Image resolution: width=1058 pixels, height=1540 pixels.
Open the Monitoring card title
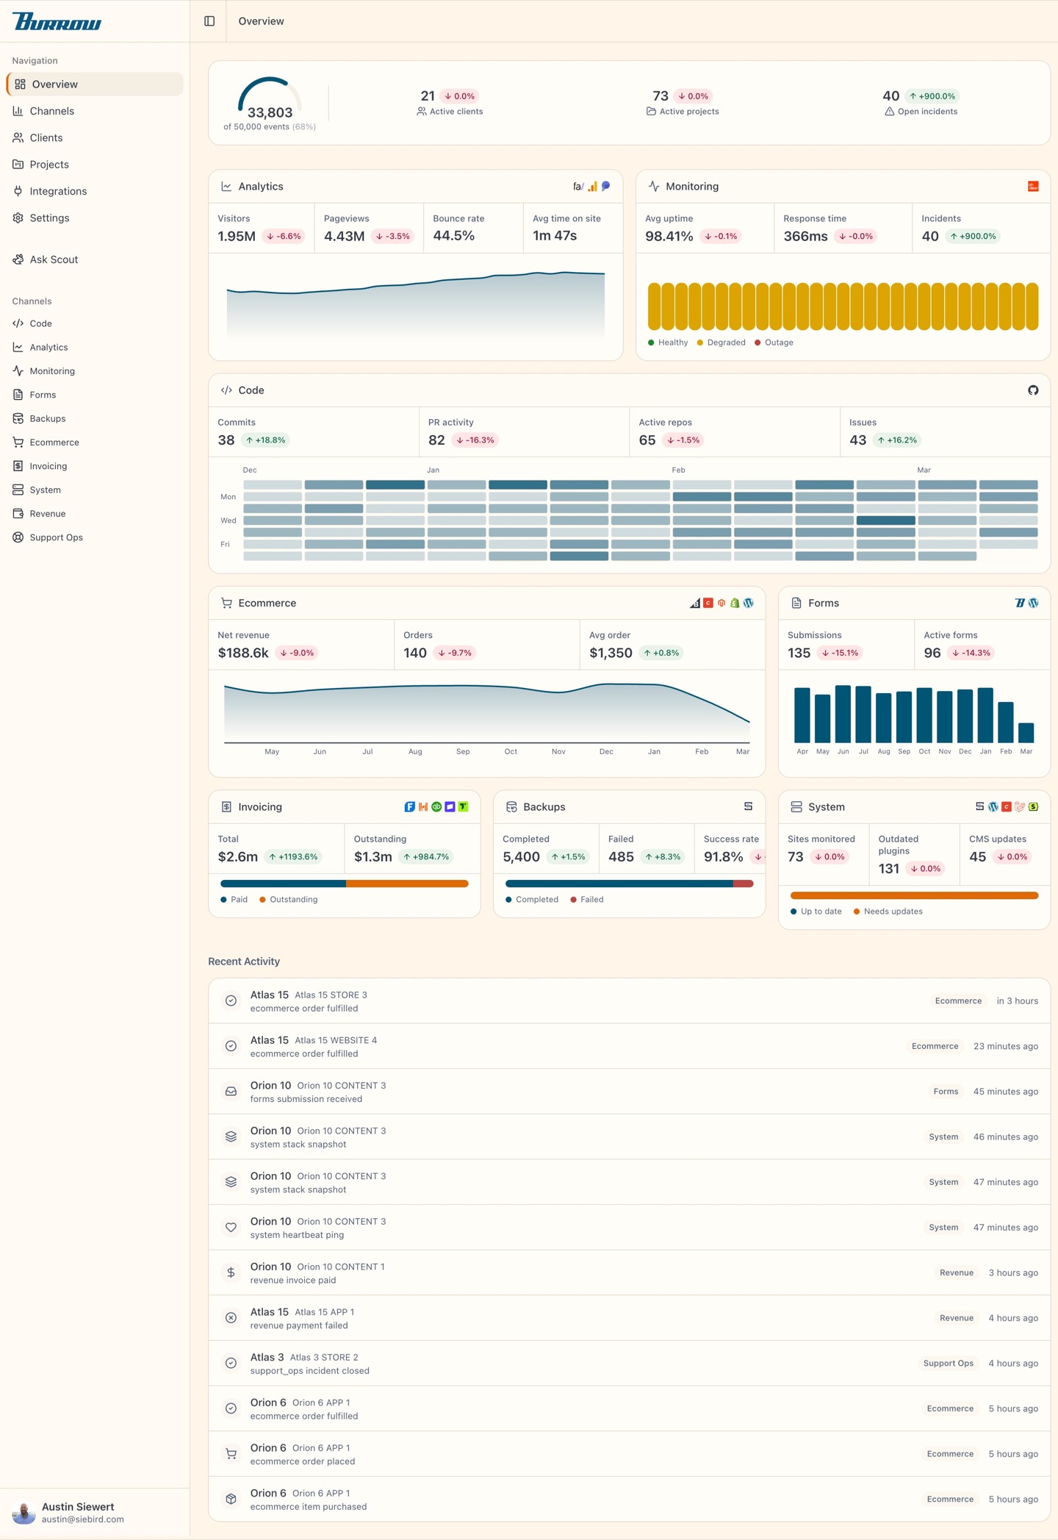point(692,187)
